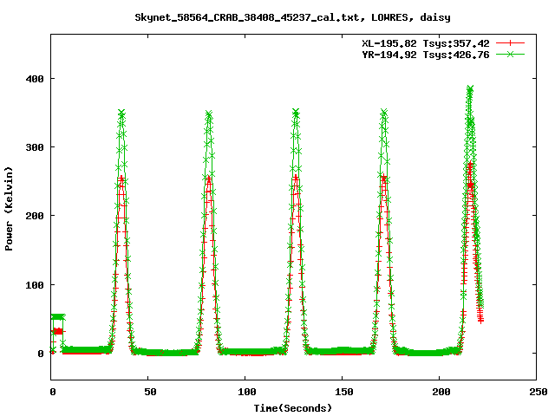Click the tallest green peak on the far right
The image size is (555, 416).
(470, 88)
